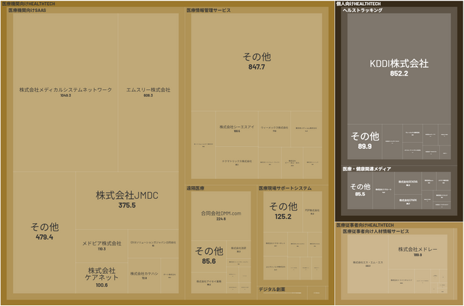This screenshot has width=464, height=306.
Task: Select the メドピア株式会社 110.3 cell
Action: [x=102, y=246]
